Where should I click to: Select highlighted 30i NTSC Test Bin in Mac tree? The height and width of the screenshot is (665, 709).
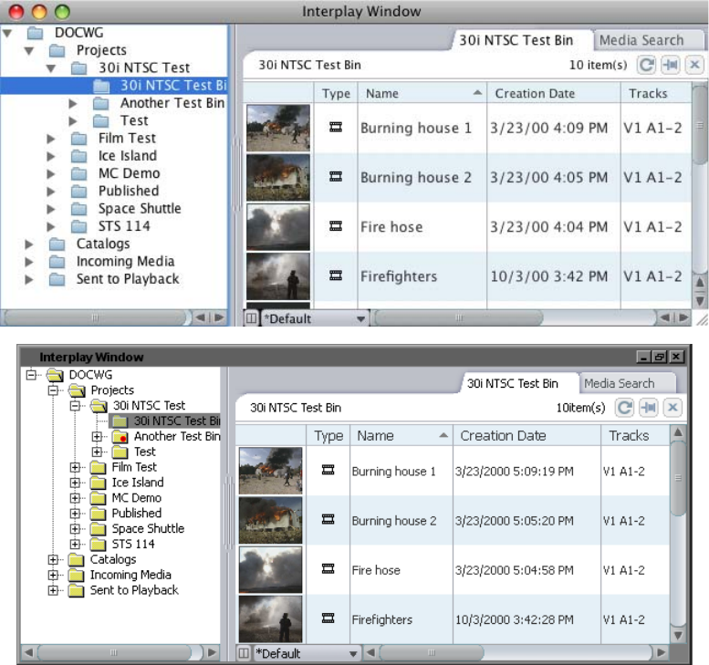[113, 86]
